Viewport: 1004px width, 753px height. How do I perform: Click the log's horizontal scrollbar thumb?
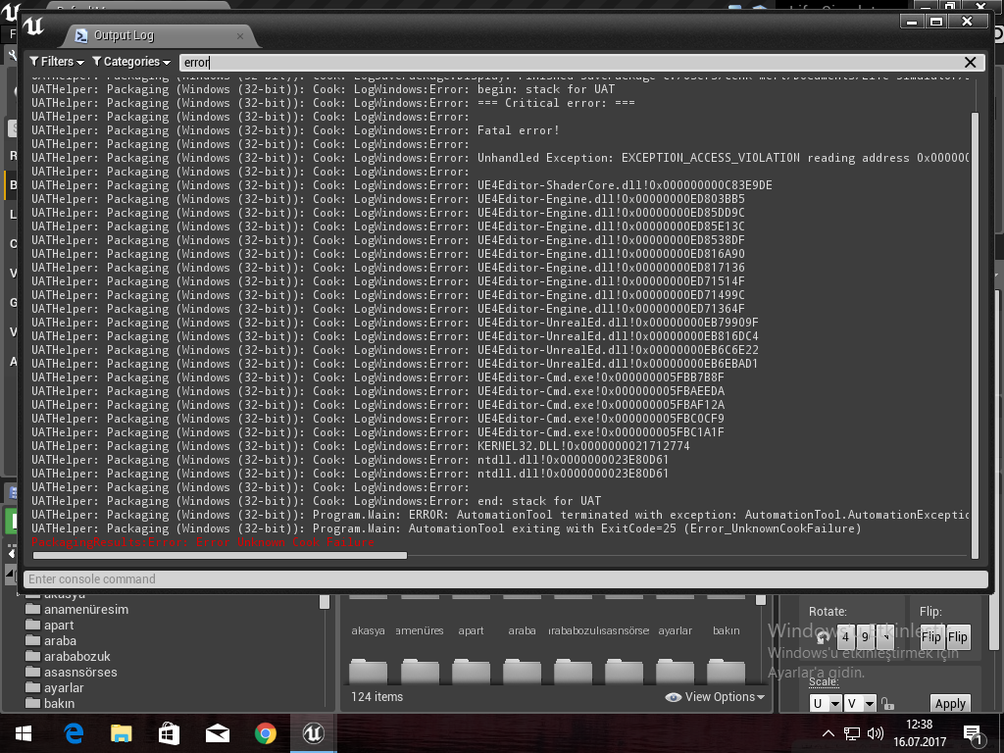pos(220,555)
